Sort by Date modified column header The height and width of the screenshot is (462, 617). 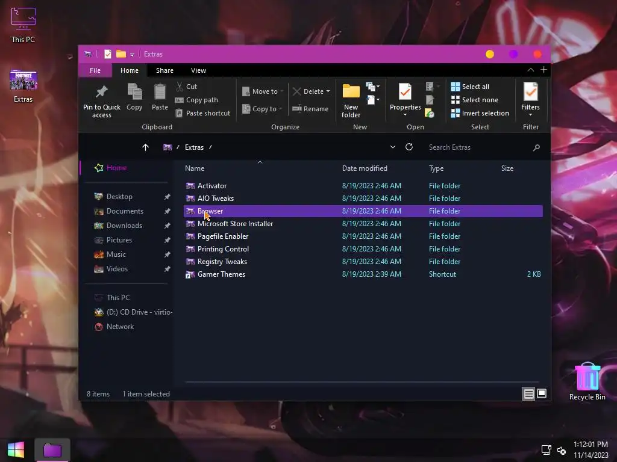(365, 168)
